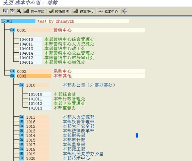Expand the 1020 本部技术中心 node
This screenshot has height=161, width=192.
21,158
